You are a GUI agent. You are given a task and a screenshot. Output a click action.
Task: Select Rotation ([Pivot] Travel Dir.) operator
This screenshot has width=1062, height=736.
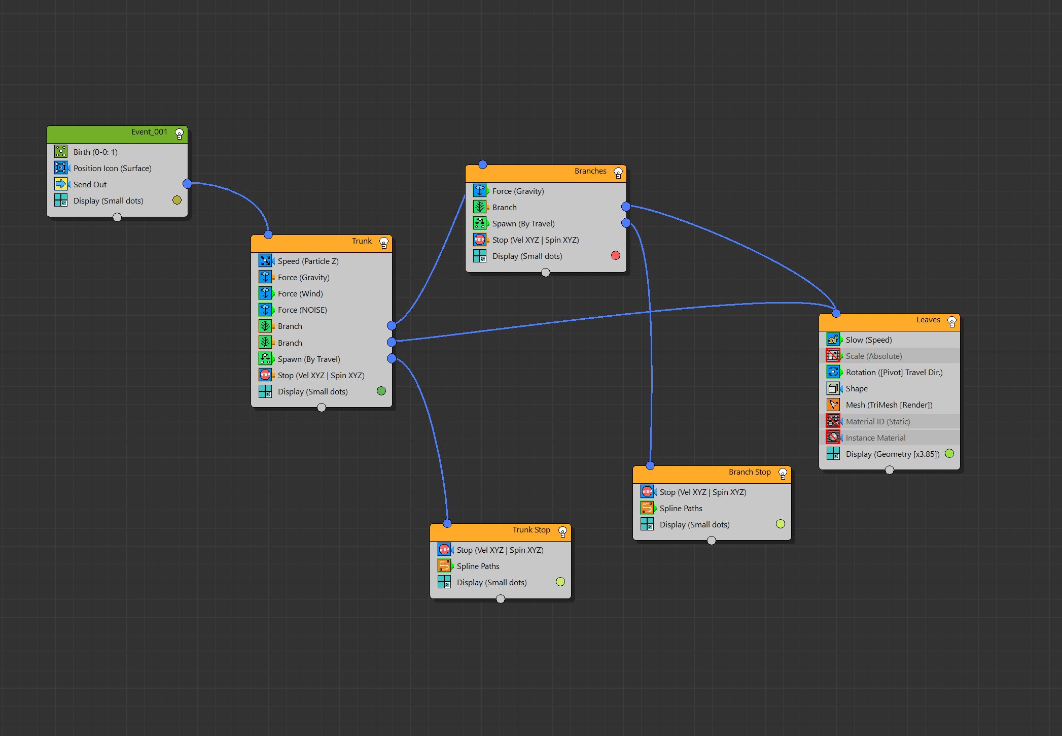click(894, 372)
